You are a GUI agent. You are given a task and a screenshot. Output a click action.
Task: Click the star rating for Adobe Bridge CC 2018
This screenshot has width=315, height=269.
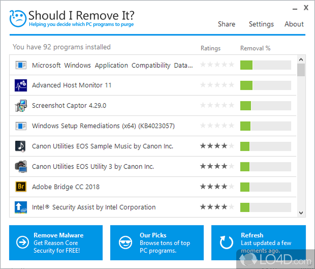217,186
